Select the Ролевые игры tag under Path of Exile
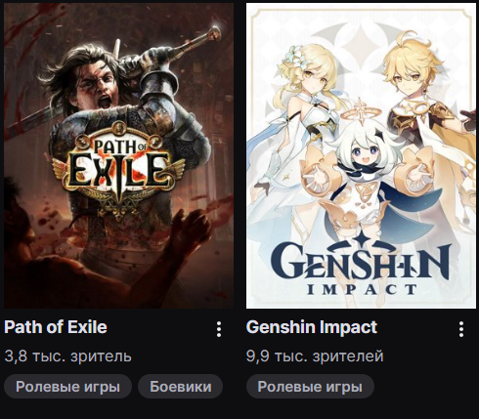Image resolution: width=479 pixels, height=419 pixels. pyautogui.click(x=67, y=387)
